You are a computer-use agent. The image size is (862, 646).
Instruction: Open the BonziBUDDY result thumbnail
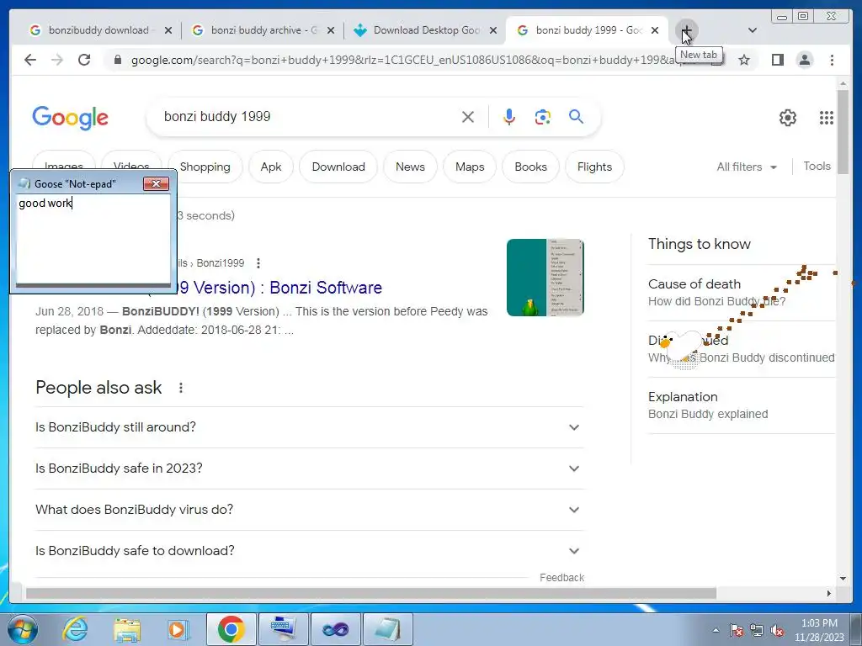click(545, 278)
